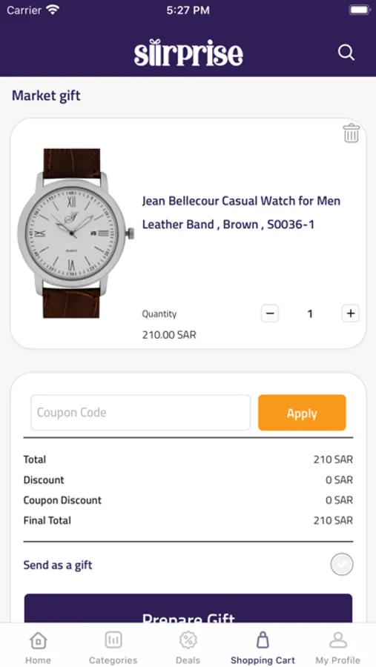
Task: Open the Deals percent icon
Action: point(188,640)
